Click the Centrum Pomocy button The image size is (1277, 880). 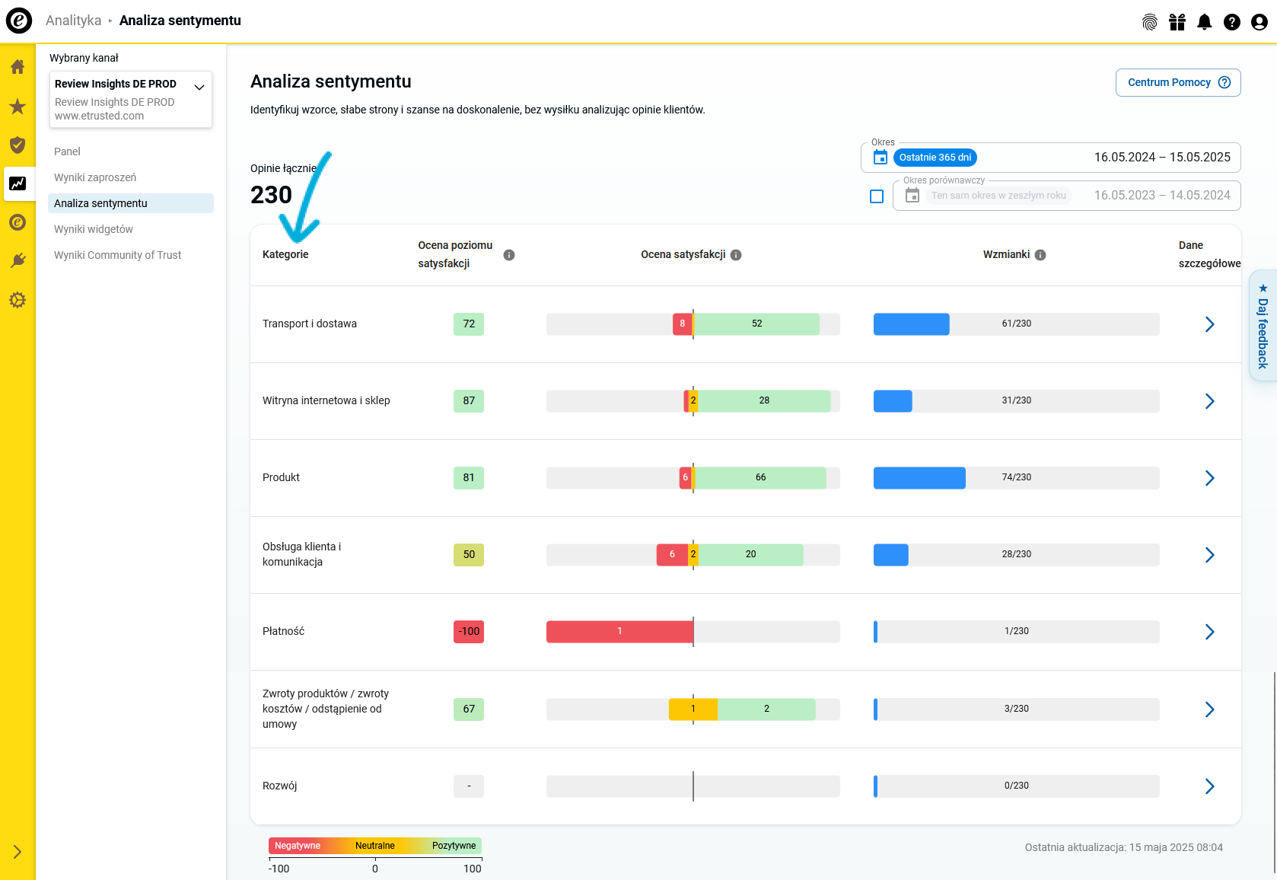point(1177,83)
